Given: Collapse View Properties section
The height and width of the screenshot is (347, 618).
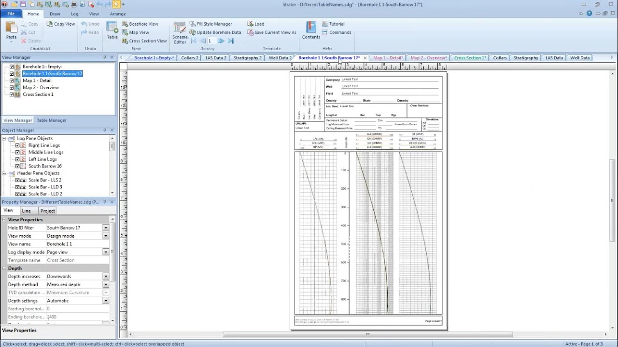Looking at the screenshot, I should pos(4,220).
